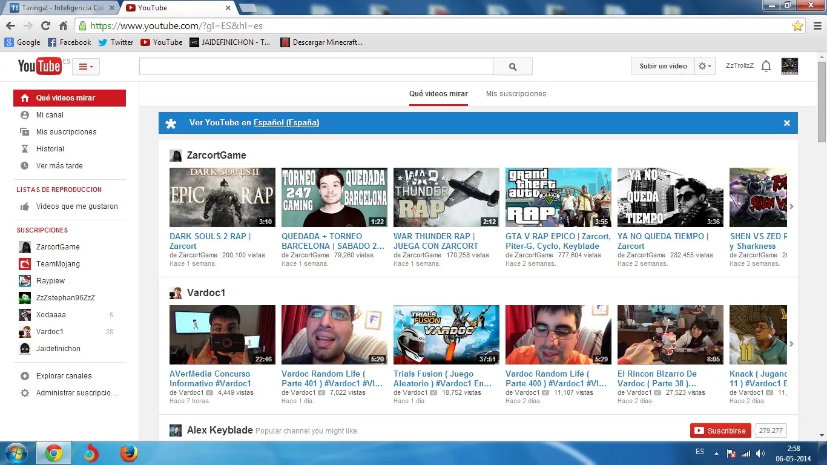
Task: Open Quedada Torneo Barcelona video thumbnail
Action: (x=334, y=197)
